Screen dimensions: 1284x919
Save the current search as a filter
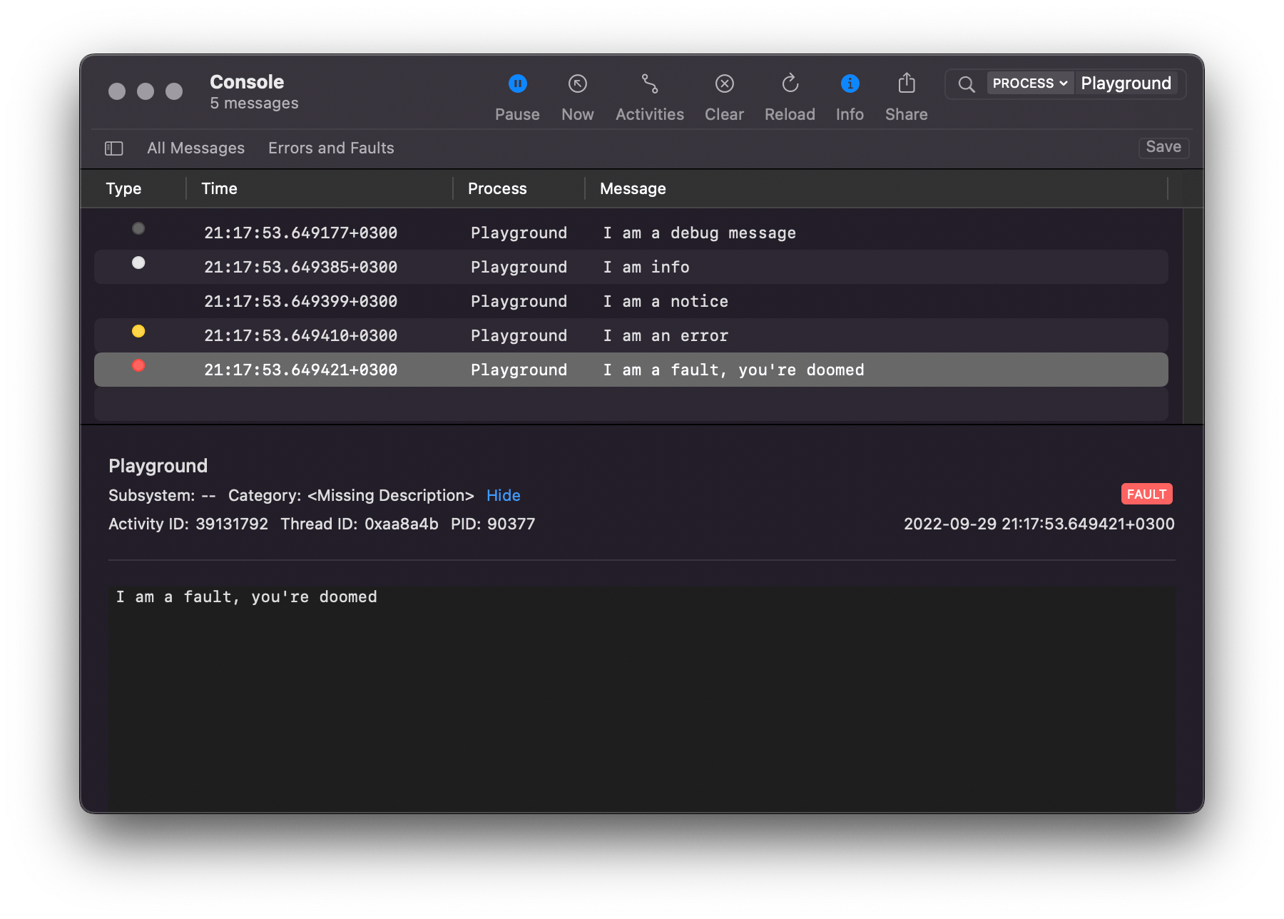(1163, 147)
